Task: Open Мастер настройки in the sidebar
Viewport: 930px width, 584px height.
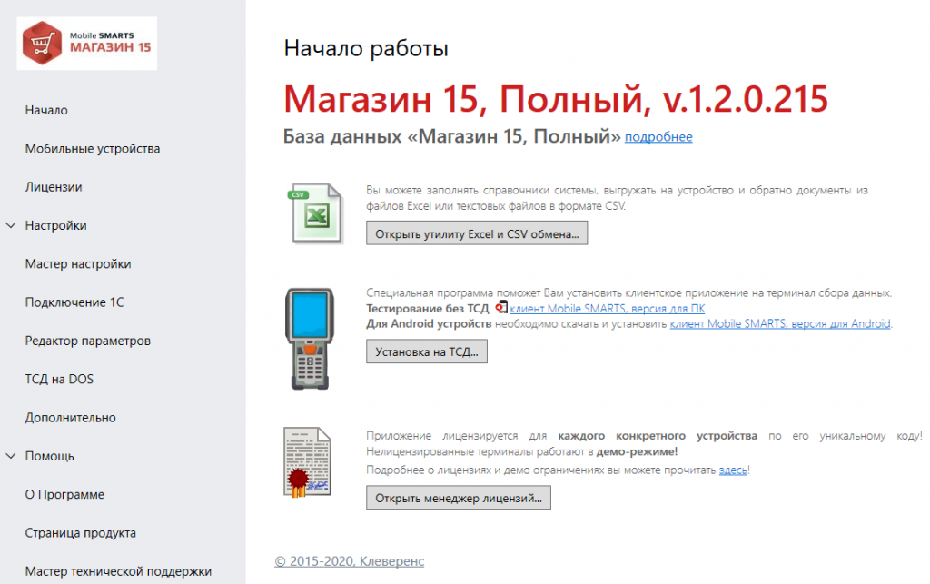Action: (x=78, y=263)
